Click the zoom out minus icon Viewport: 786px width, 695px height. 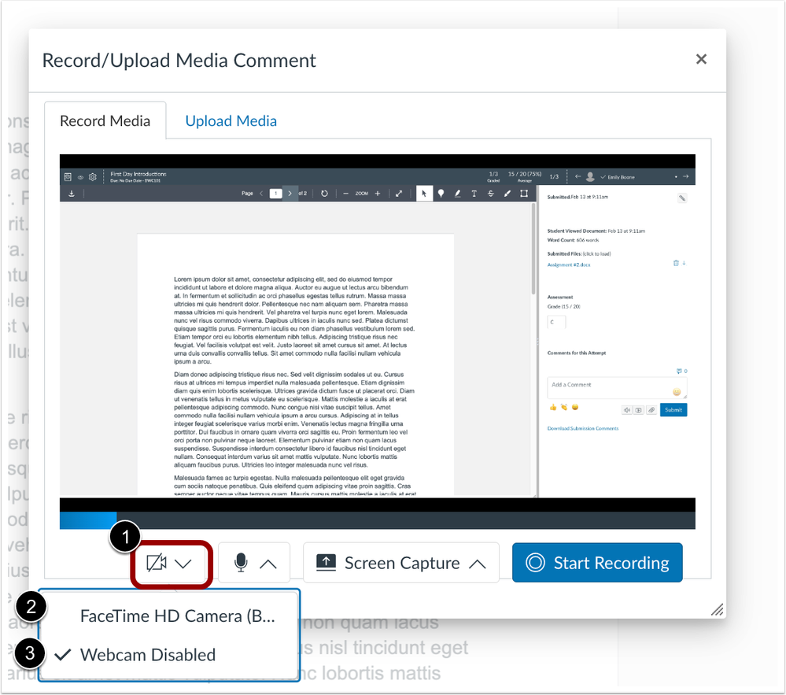(x=346, y=194)
